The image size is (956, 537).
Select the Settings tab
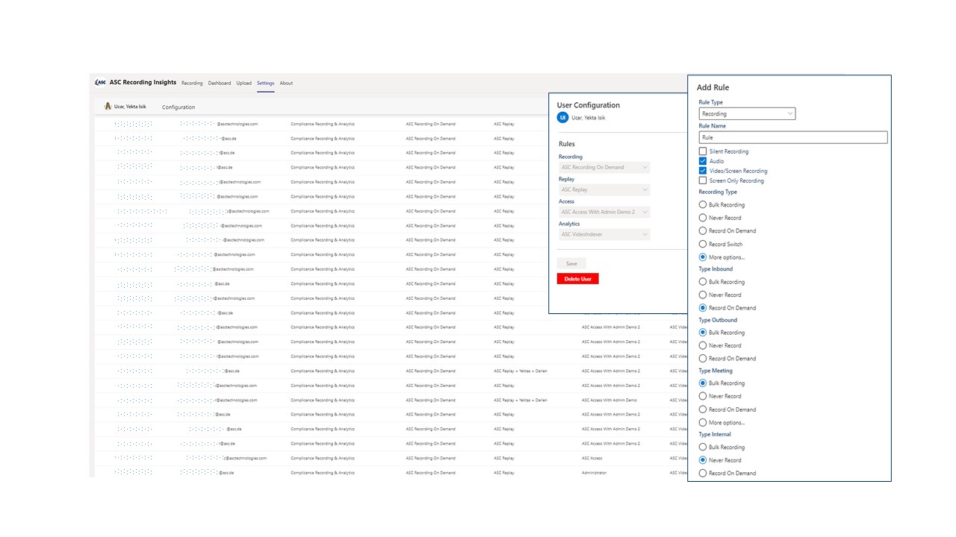pyautogui.click(x=266, y=83)
